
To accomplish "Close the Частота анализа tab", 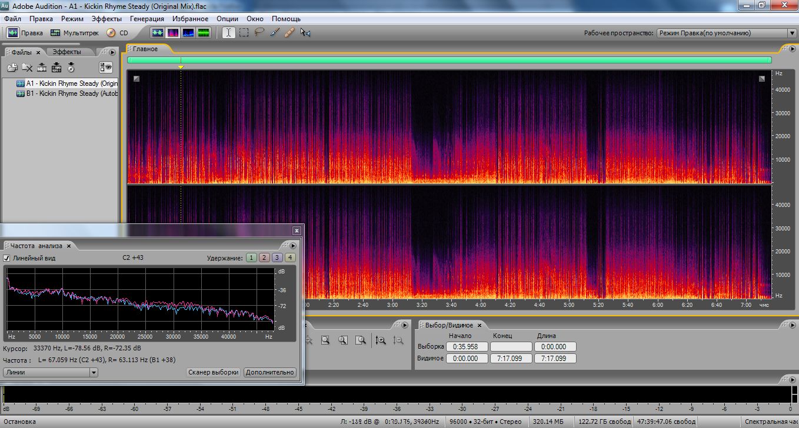I will coord(69,246).
